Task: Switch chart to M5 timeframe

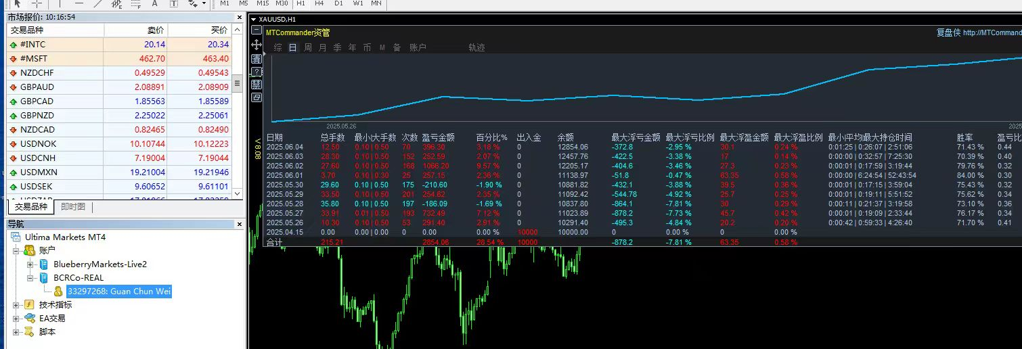Action: pos(244,3)
